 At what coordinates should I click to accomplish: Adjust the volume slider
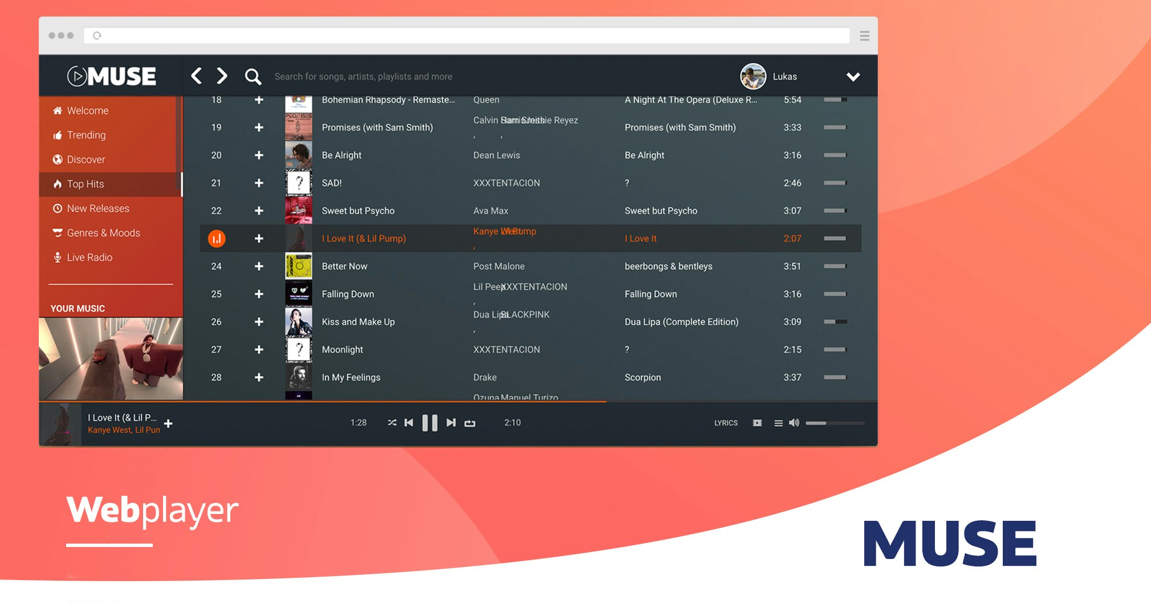[835, 423]
